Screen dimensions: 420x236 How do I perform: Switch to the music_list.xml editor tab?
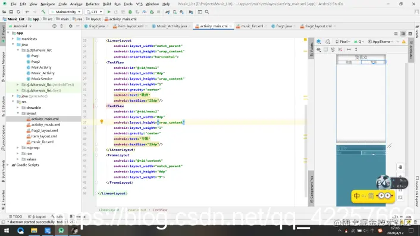252,26
